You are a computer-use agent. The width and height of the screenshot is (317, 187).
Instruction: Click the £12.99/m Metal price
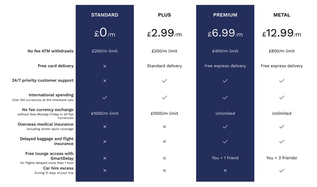point(282,33)
